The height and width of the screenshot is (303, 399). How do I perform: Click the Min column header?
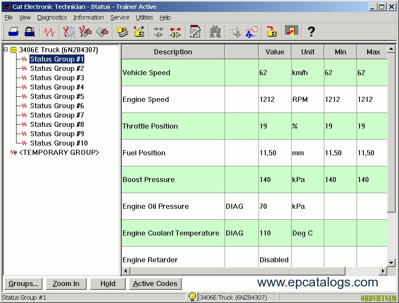pos(340,52)
